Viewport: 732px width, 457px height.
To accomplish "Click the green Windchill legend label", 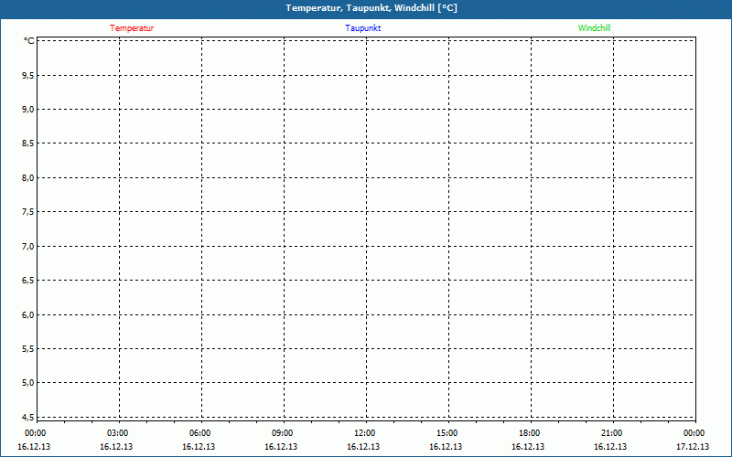I will click(594, 28).
